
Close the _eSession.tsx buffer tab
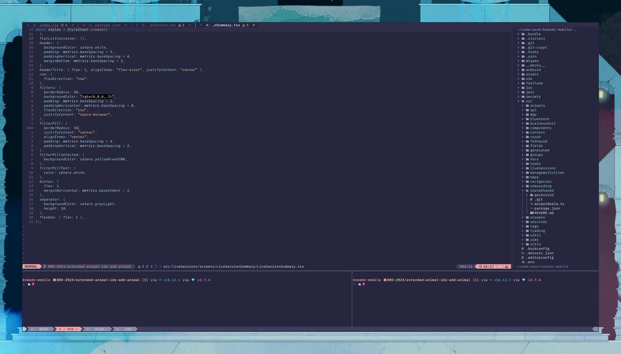point(189,25)
